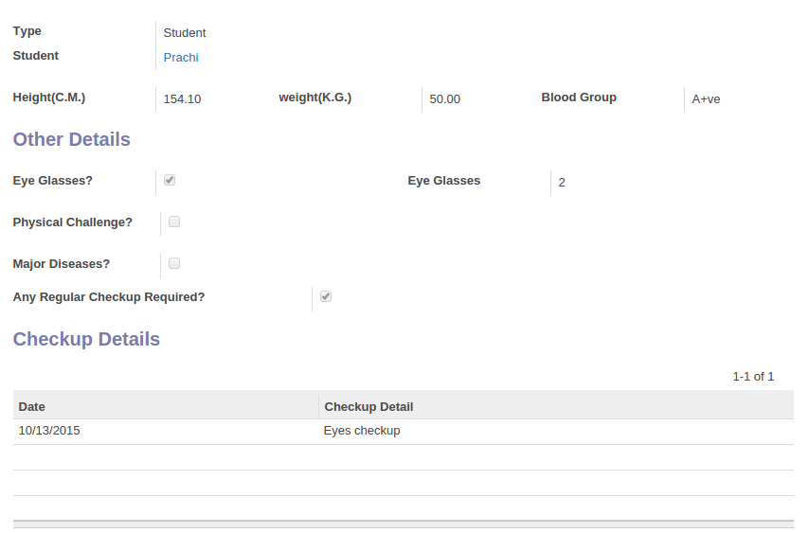The height and width of the screenshot is (533, 809).
Task: Click the Other Details section heading
Action: [x=72, y=139]
